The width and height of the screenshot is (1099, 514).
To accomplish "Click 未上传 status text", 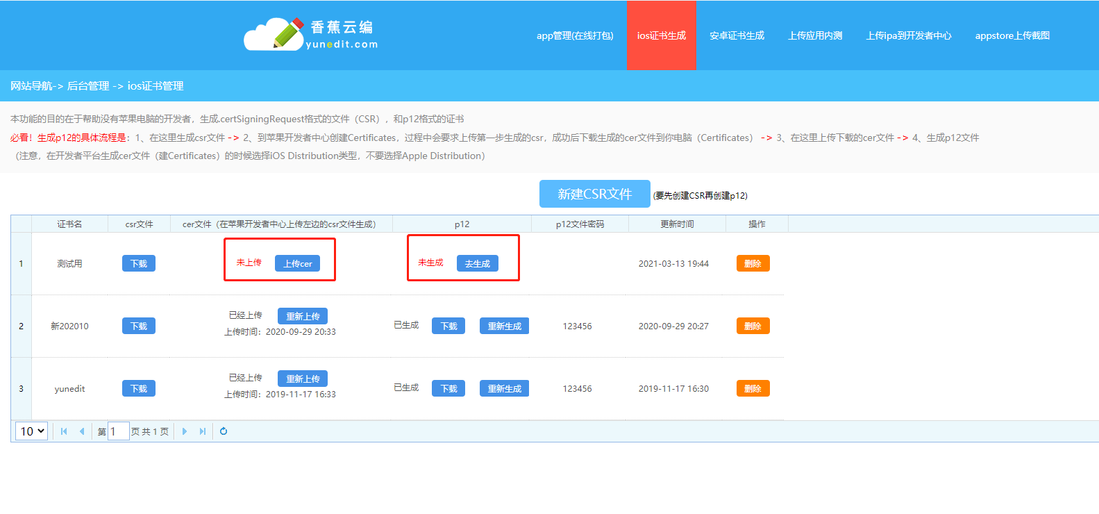I will coord(249,263).
